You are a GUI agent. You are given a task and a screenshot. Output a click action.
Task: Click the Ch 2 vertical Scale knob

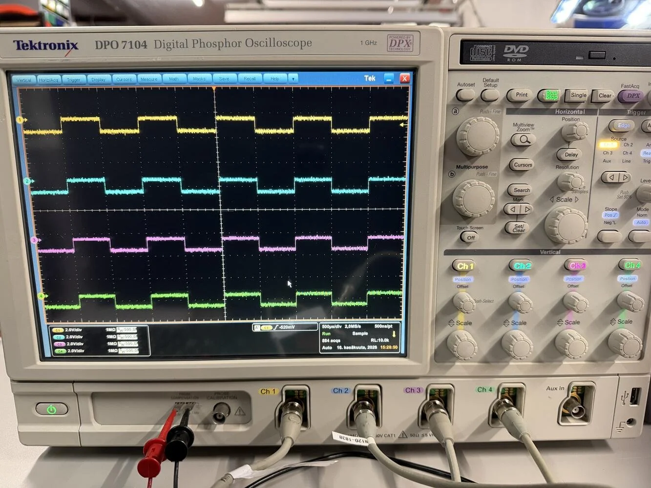point(517,344)
